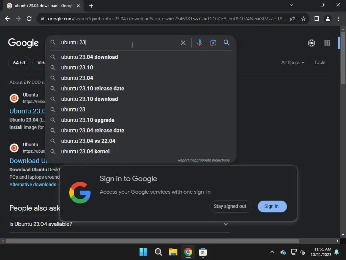The width and height of the screenshot is (346, 260).
Task: Select suggestion 'ubuntu 23.10 release date'
Action: 141,88
